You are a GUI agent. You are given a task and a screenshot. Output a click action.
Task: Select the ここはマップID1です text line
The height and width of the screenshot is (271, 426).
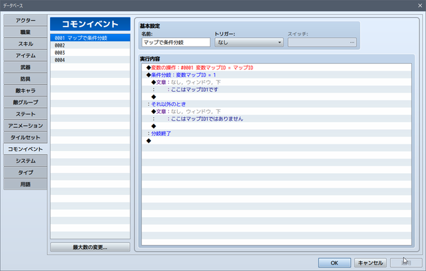point(277,89)
